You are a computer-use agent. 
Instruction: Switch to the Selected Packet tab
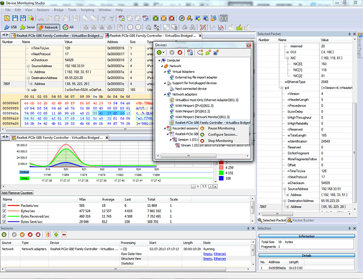[272, 221]
